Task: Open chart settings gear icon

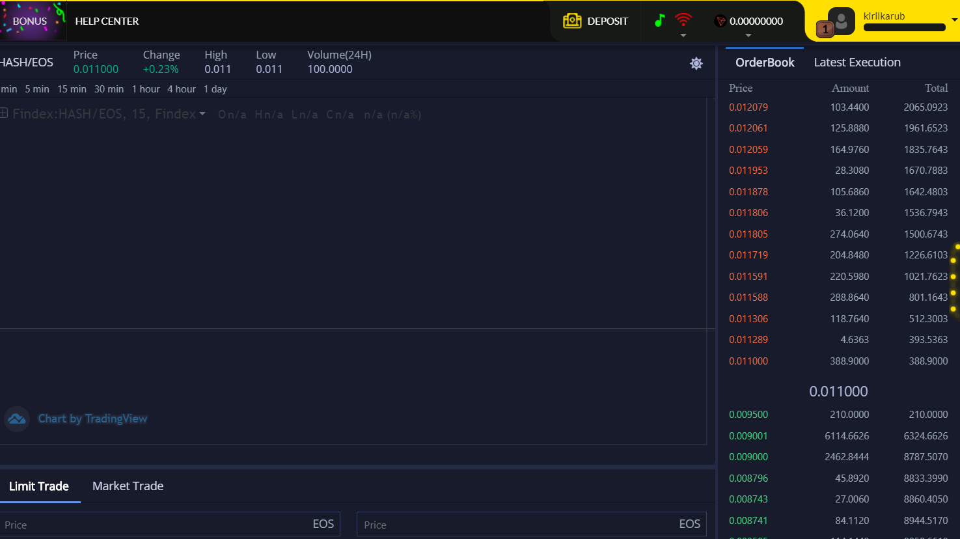Action: 696,63
